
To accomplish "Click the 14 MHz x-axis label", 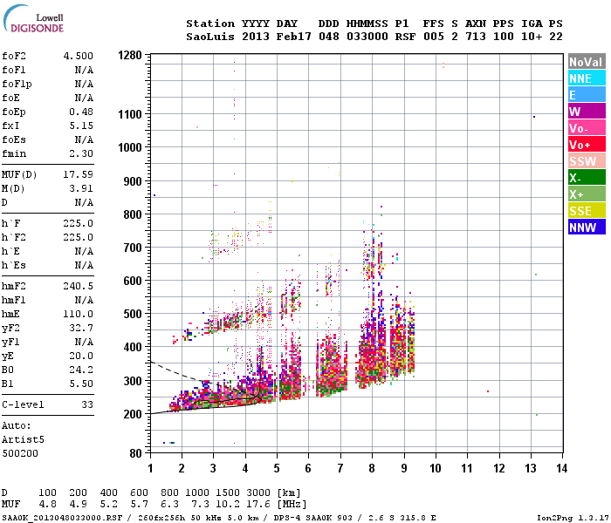I will point(561,468).
